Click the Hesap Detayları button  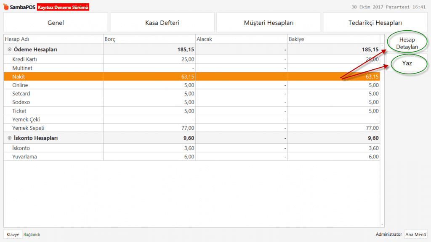coord(407,43)
